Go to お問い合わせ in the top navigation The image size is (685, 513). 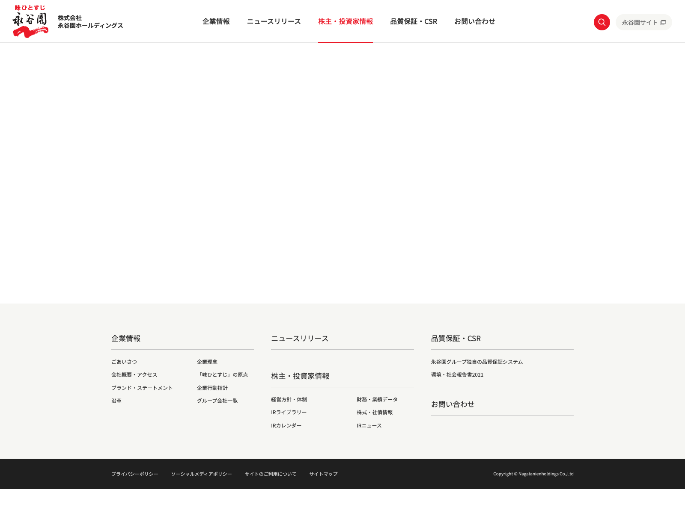(x=474, y=21)
